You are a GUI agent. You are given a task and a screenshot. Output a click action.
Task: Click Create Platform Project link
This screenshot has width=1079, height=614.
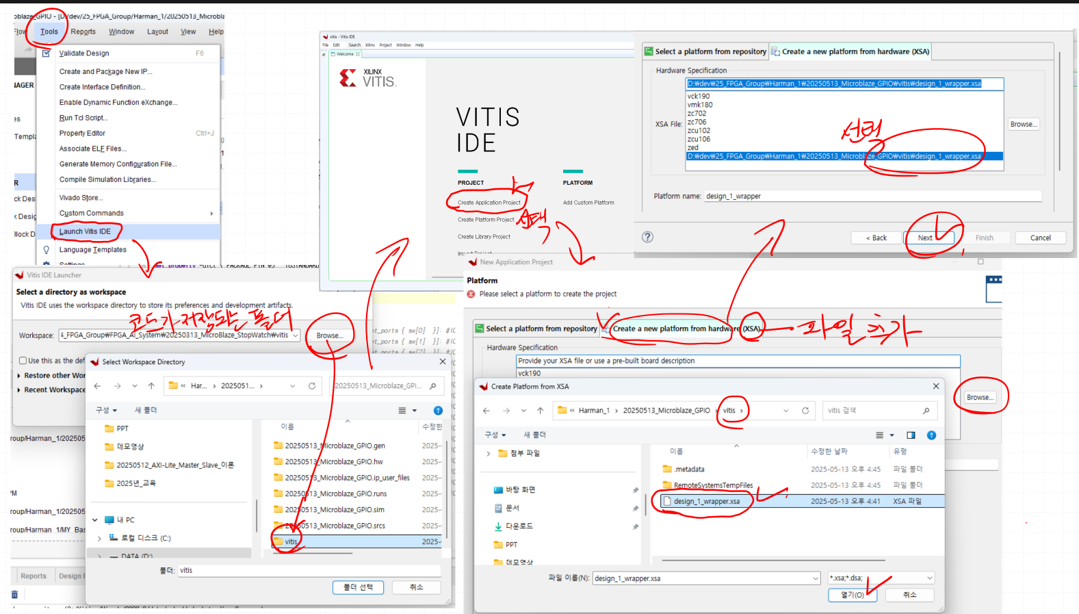point(486,220)
